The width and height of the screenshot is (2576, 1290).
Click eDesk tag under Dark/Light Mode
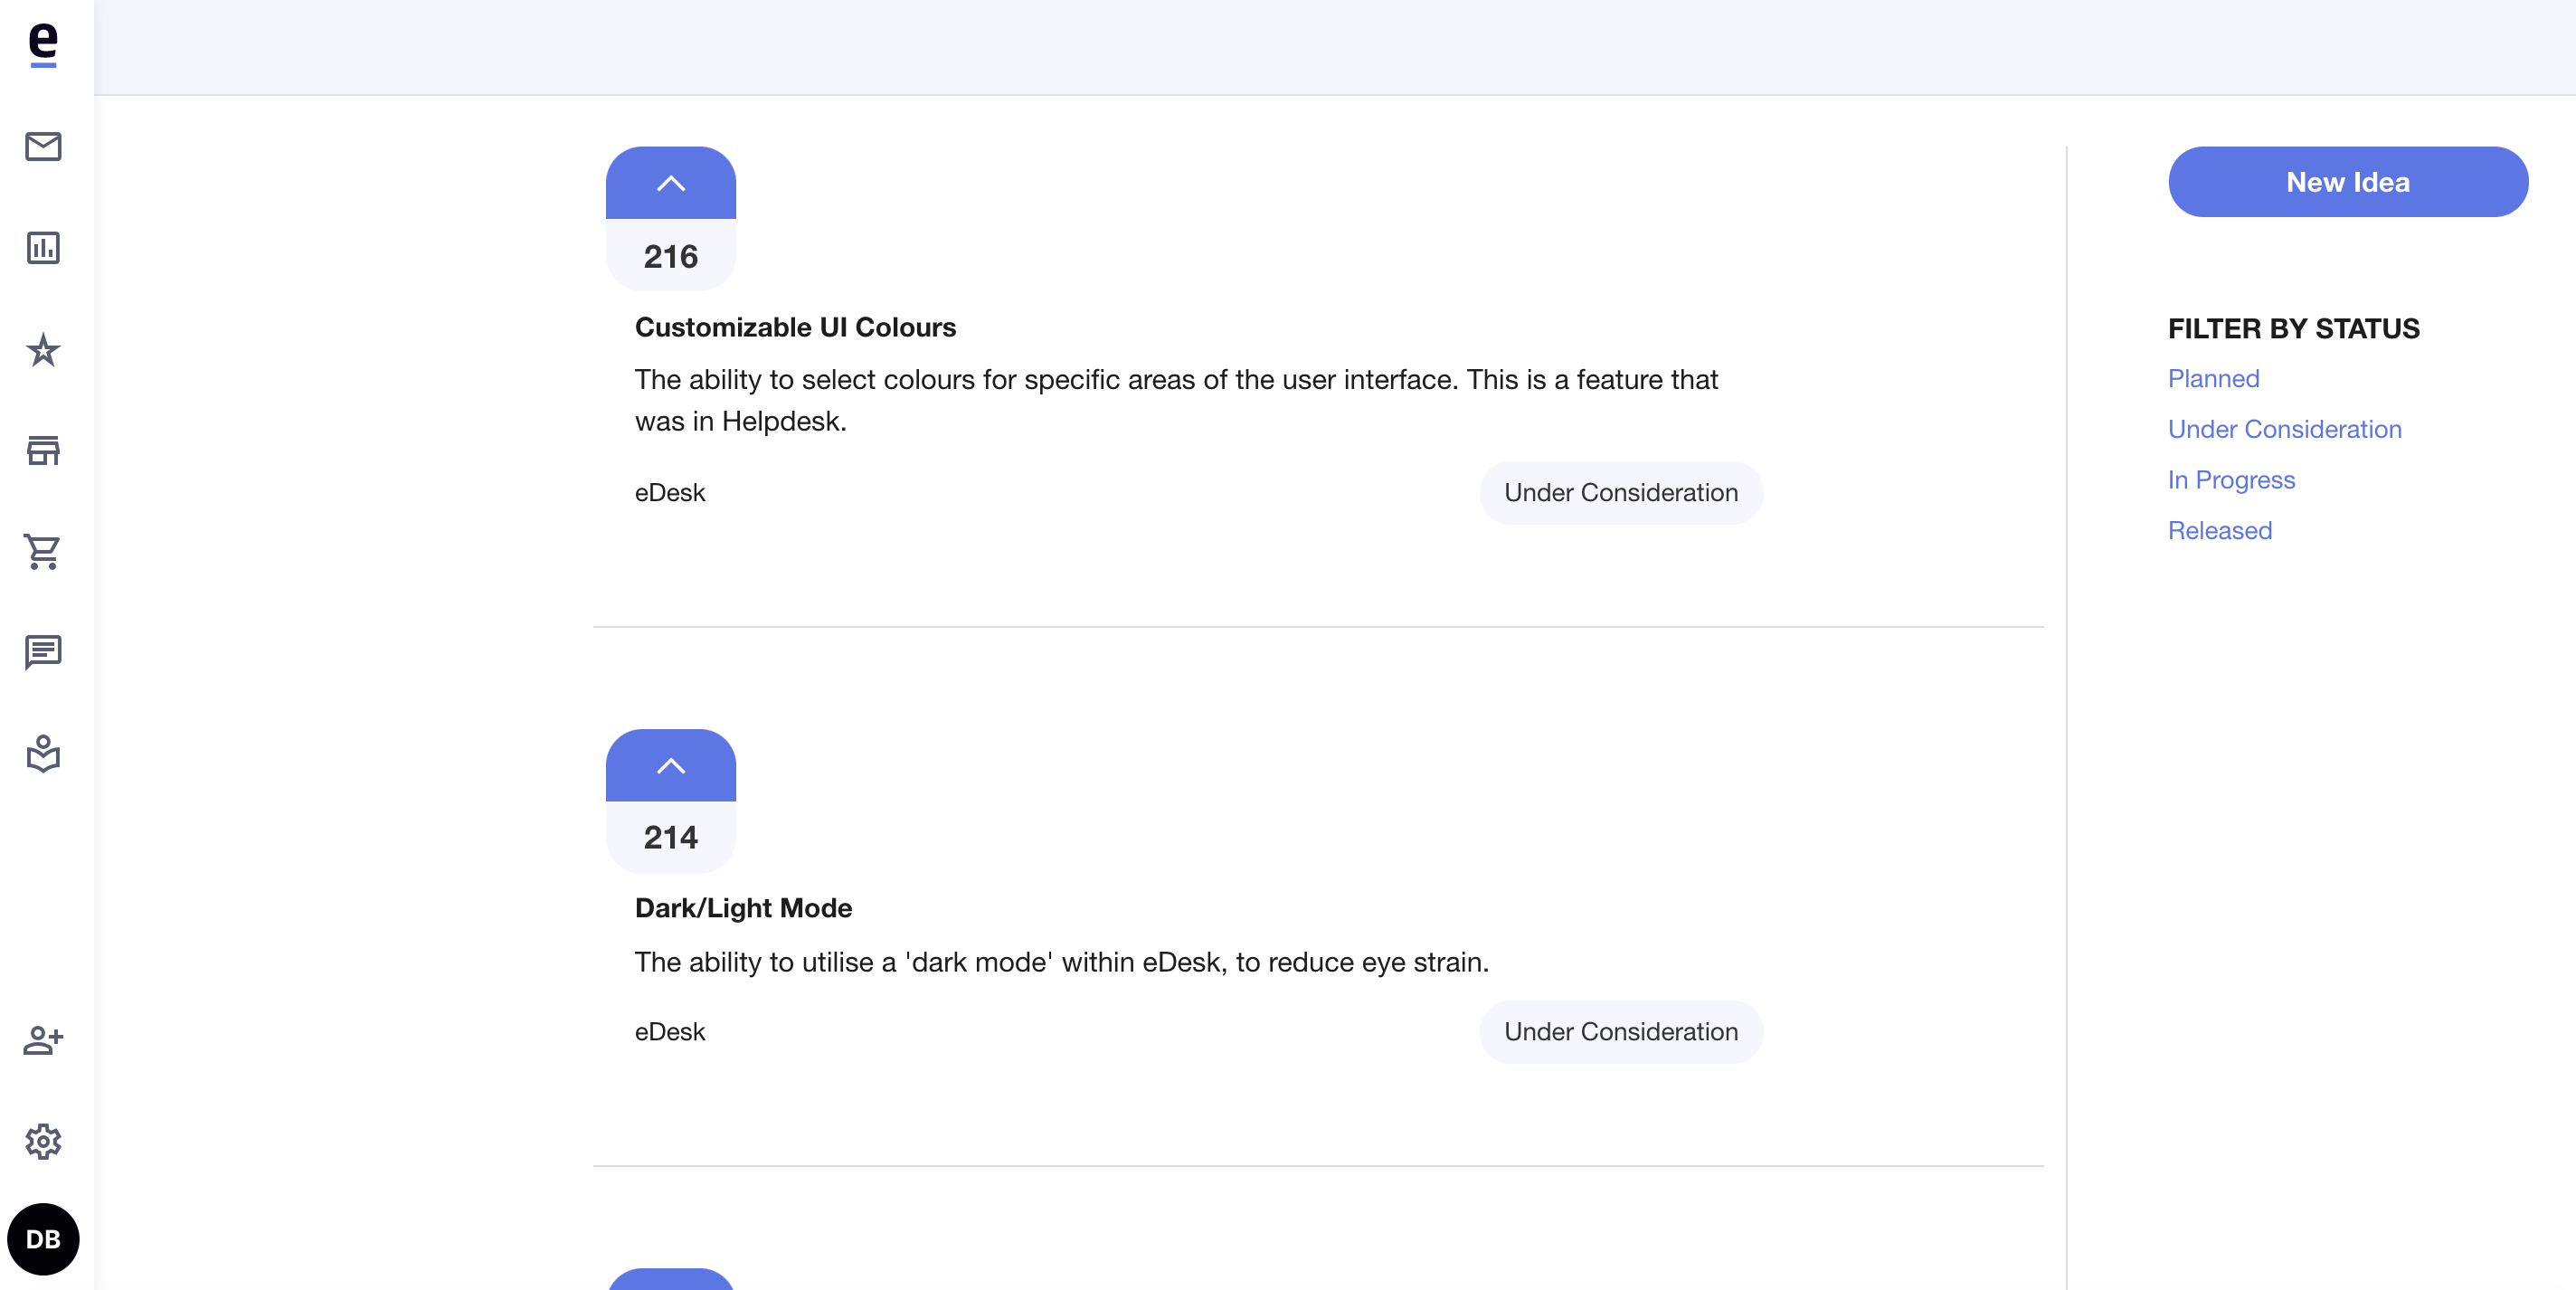tap(670, 1032)
